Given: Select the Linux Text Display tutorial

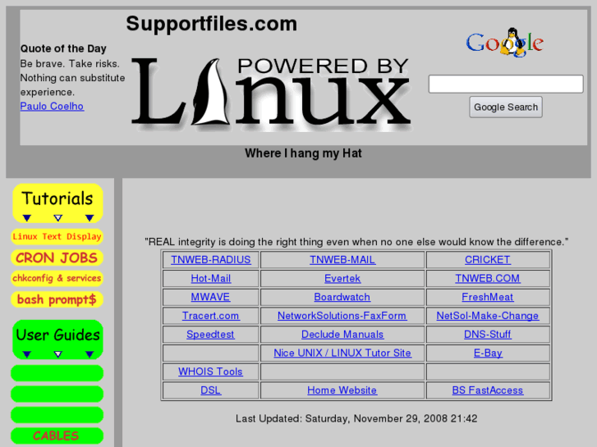Looking at the screenshot, I should pyautogui.click(x=57, y=237).
